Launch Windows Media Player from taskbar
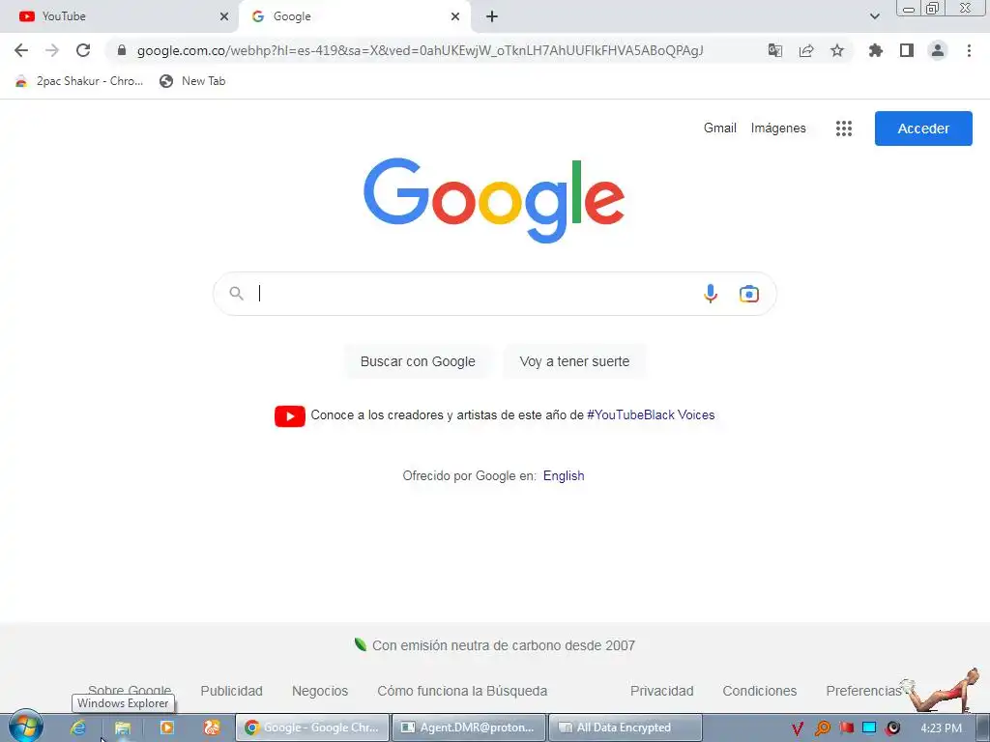This screenshot has width=990, height=742. click(x=166, y=728)
